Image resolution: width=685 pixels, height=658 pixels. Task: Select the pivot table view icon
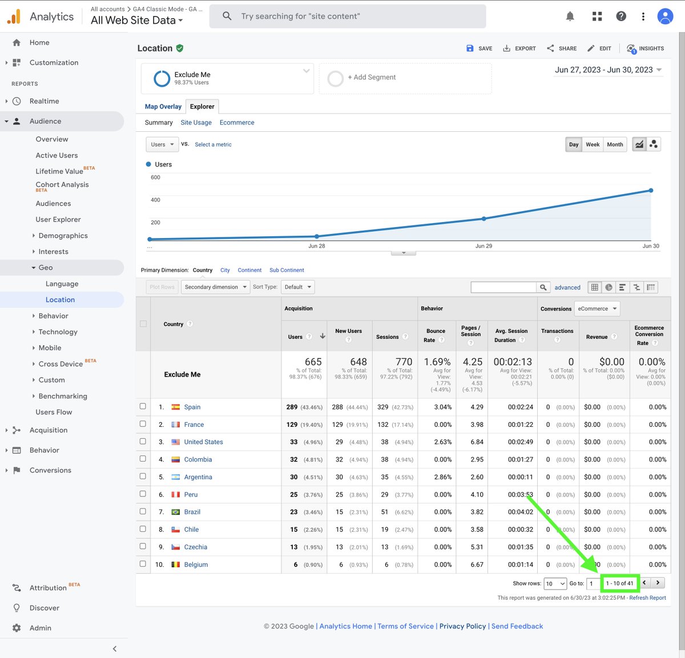click(x=651, y=287)
